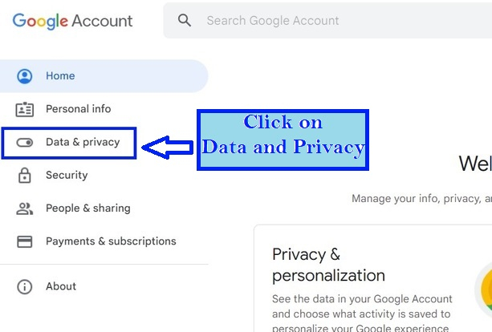Screen dimensions: 492x332
Task: Open People & sharing text label
Action: 87,209
